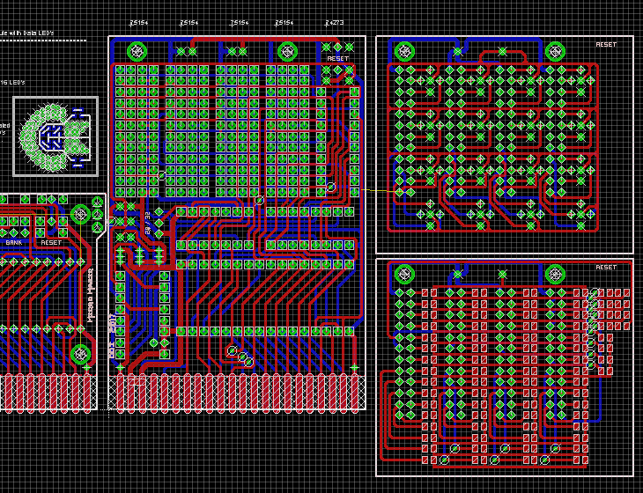Click the BANK silkscreen label
This screenshot has height=493, width=643.
(x=14, y=243)
